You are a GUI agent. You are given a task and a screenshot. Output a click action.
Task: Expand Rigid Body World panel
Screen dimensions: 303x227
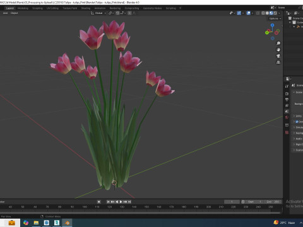point(294,144)
